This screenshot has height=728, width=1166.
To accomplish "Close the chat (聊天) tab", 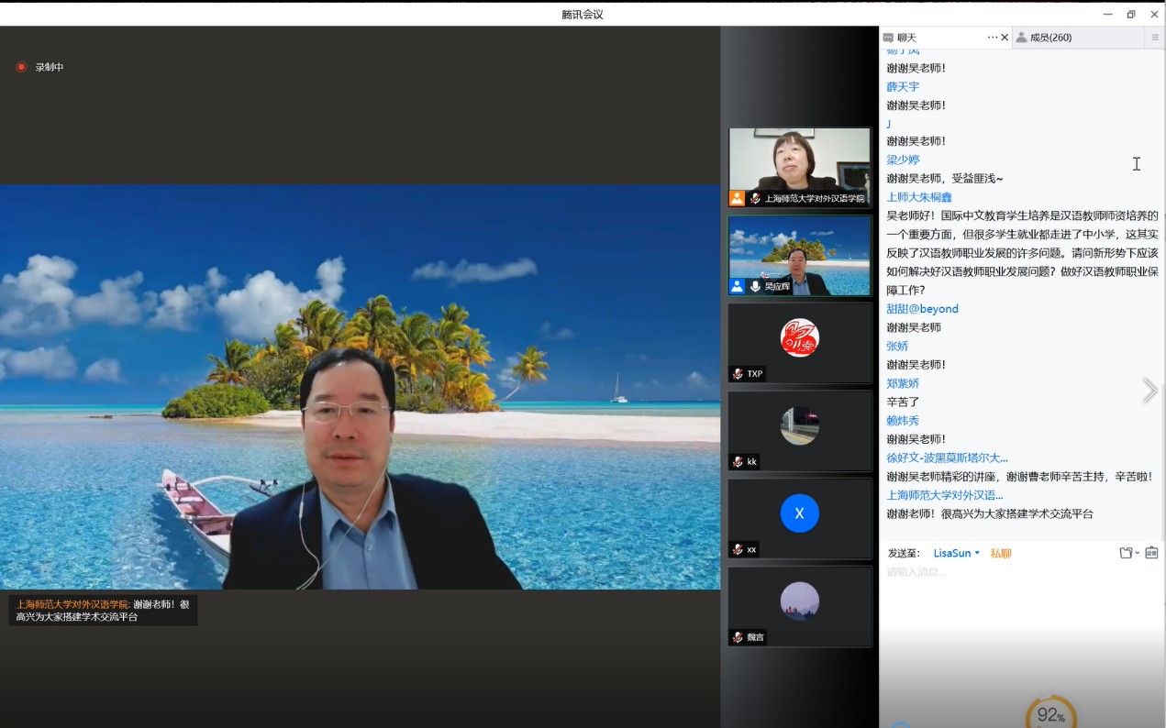I will click(1005, 38).
